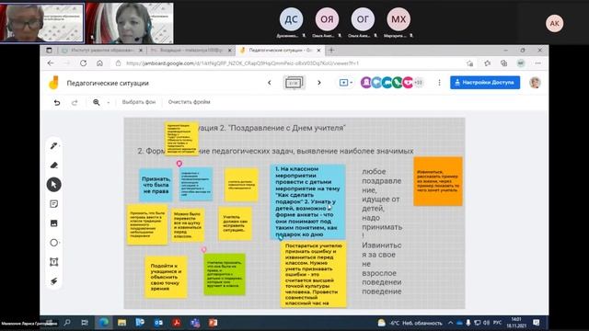Click participant avatar ОЯ

[x=327, y=19]
